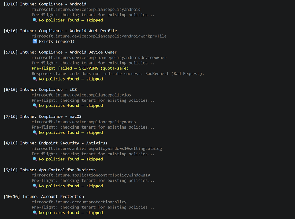Click the [8/16] Endpoint Security - Antivirus heading

[55, 143]
